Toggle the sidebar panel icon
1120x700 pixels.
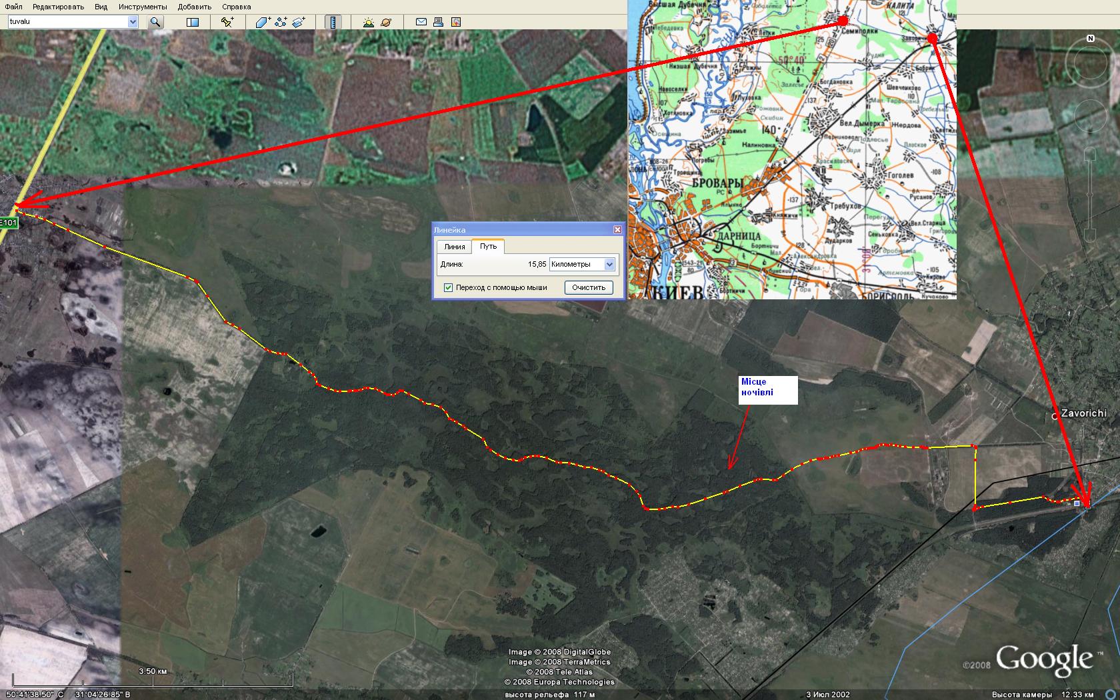pos(193,22)
